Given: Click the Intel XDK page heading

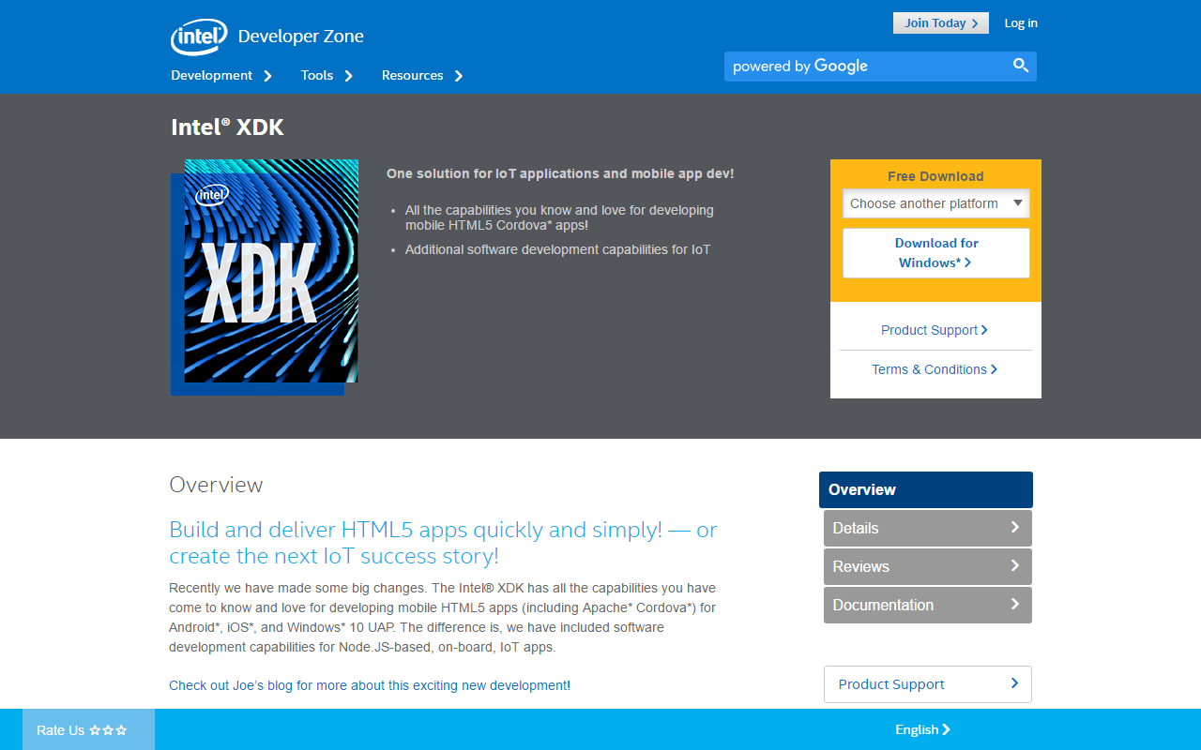Looking at the screenshot, I should [x=227, y=127].
